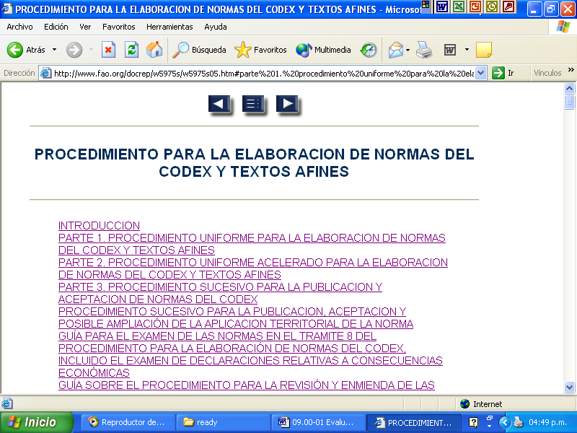
Task: Click the Mail envelope icon
Action: [x=395, y=50]
